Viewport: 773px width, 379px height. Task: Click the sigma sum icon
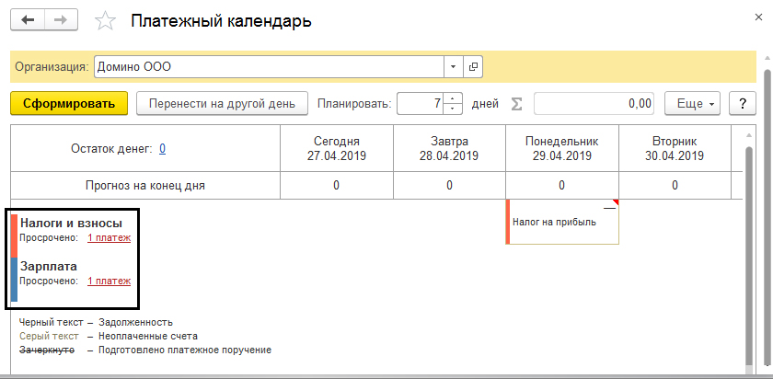(x=516, y=104)
